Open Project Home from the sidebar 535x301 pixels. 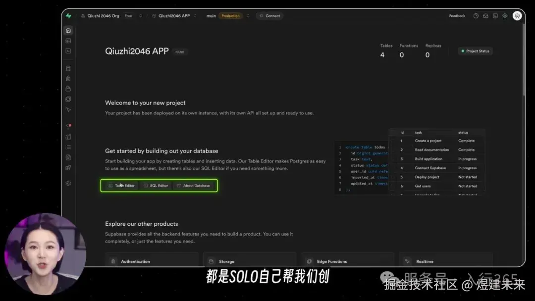[x=68, y=30]
